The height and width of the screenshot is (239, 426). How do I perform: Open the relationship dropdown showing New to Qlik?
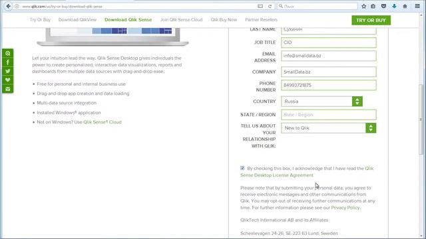tap(329, 128)
